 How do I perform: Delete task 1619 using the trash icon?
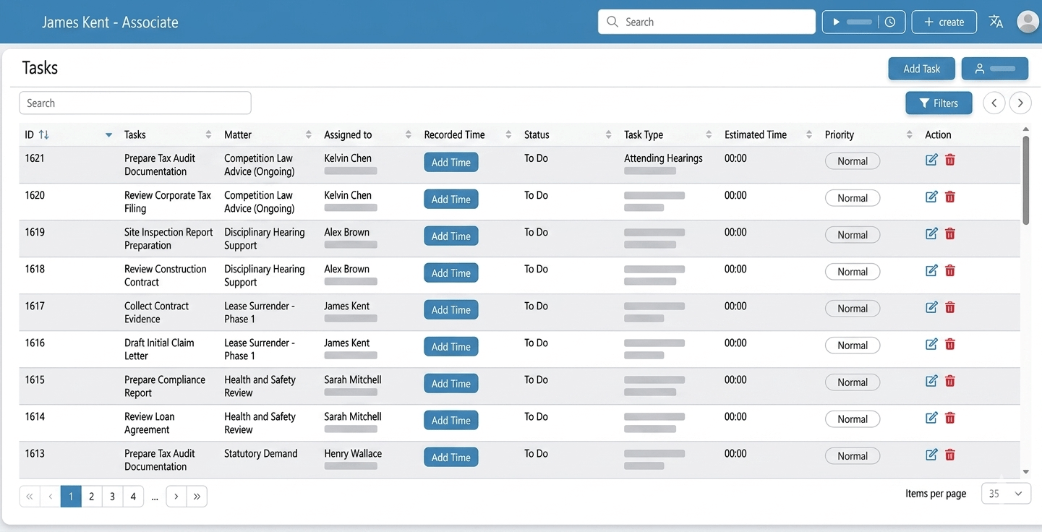950,233
